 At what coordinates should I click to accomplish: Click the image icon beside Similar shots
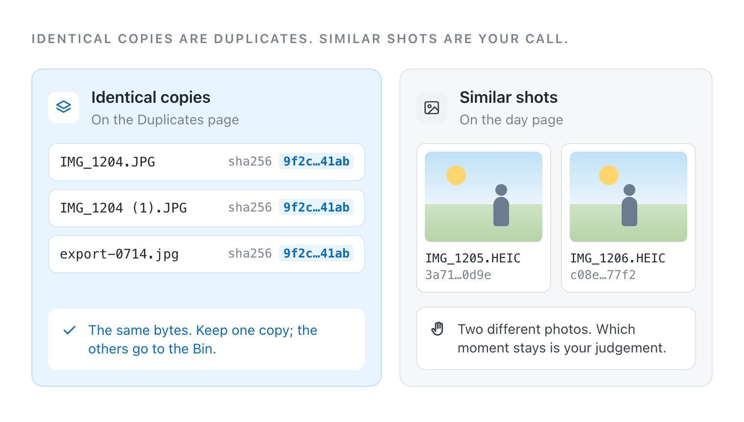[x=432, y=108]
